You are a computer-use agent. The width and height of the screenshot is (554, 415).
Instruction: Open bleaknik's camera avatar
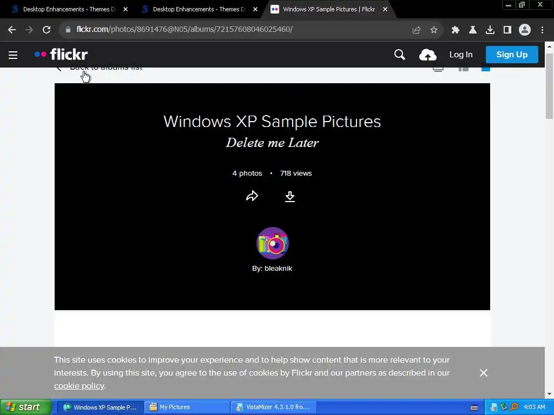(273, 243)
